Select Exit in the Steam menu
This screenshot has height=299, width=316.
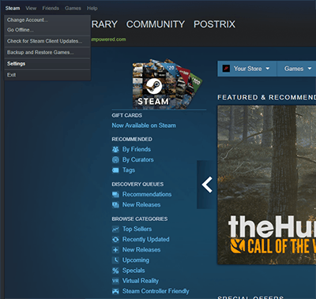tap(47, 75)
